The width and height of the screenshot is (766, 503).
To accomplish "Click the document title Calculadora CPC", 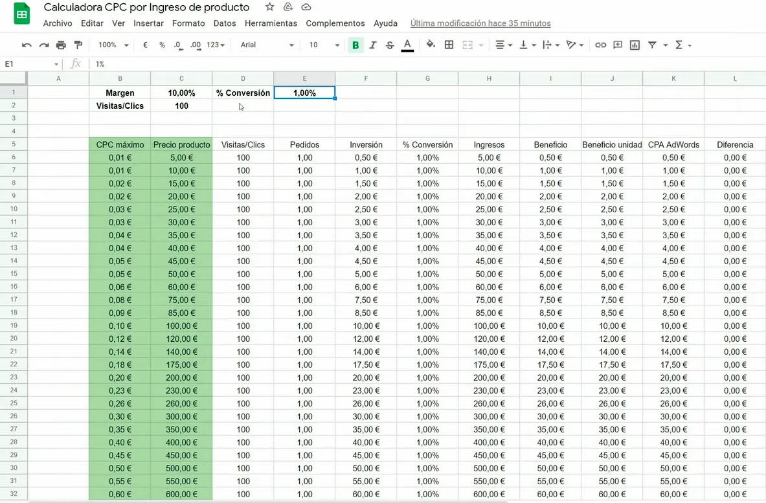I will click(x=146, y=7).
